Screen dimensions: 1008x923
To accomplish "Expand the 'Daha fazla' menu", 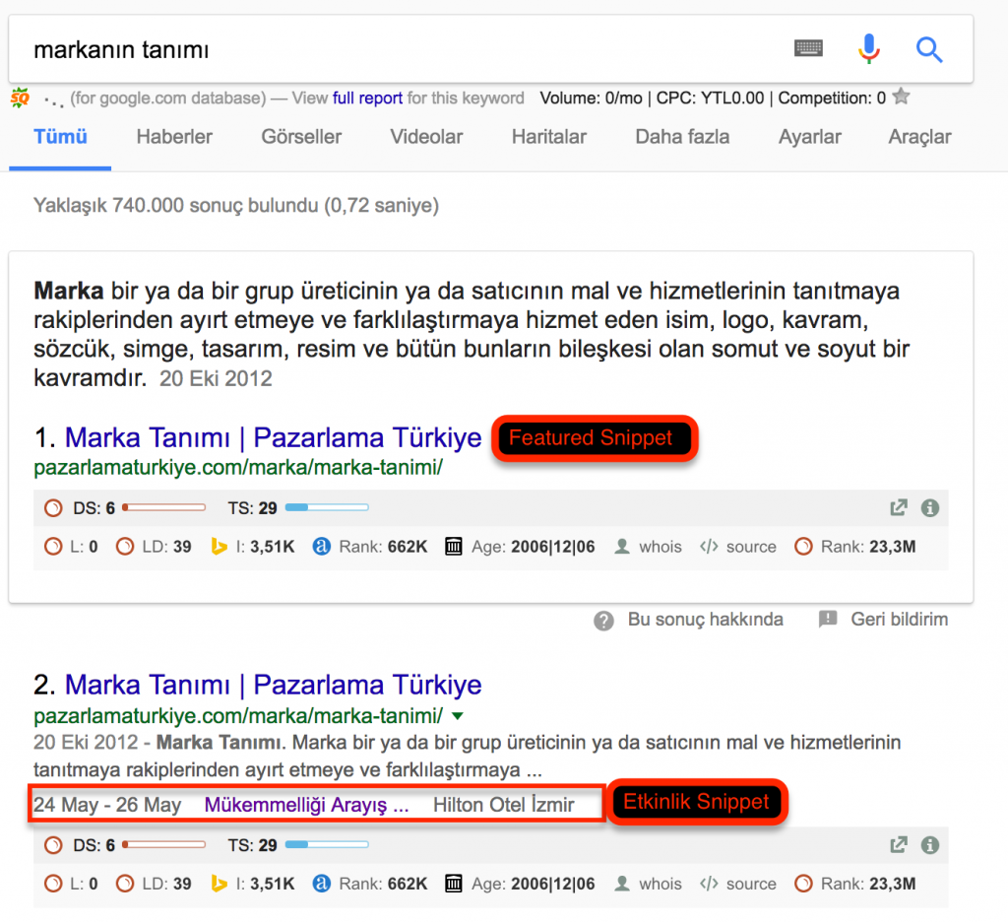I will [681, 138].
